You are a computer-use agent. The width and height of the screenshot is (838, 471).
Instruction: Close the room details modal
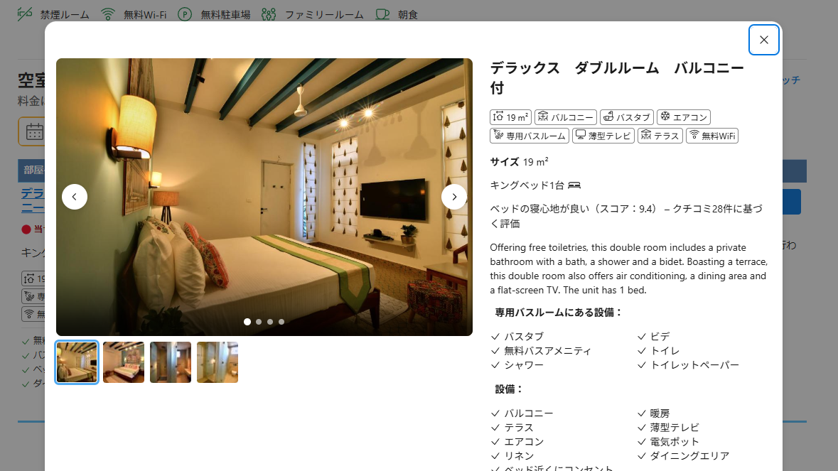763,40
